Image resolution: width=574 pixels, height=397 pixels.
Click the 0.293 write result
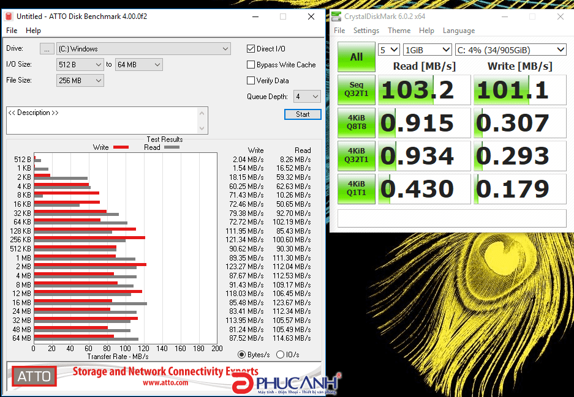tap(520, 156)
